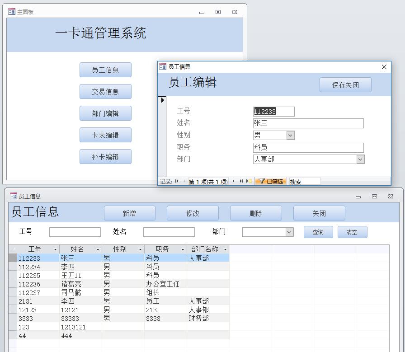Screen dimensions: 405x352
Task: Minimize the 主面板 window
Action: [202, 12]
